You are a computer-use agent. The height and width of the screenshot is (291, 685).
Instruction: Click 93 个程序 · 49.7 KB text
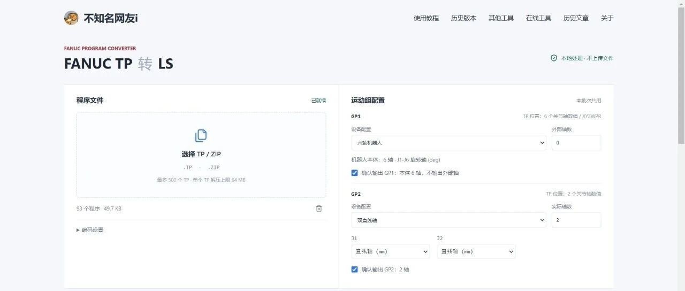coord(99,209)
